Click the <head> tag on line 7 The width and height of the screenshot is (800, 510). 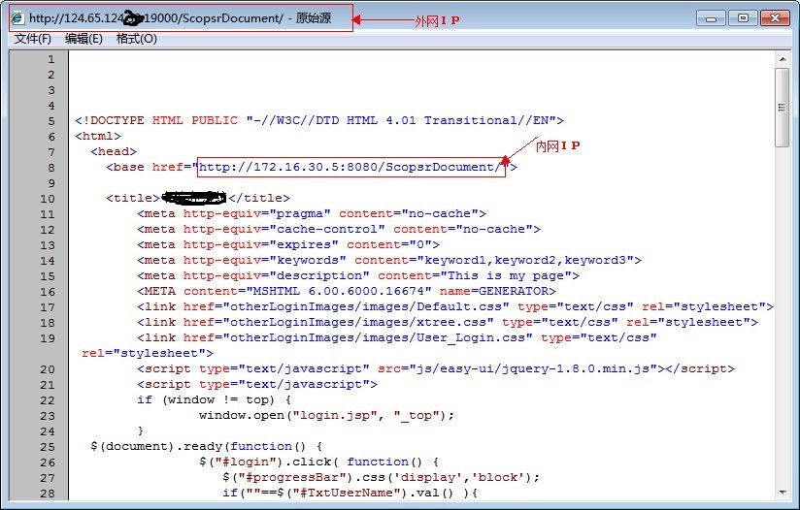[x=114, y=151]
